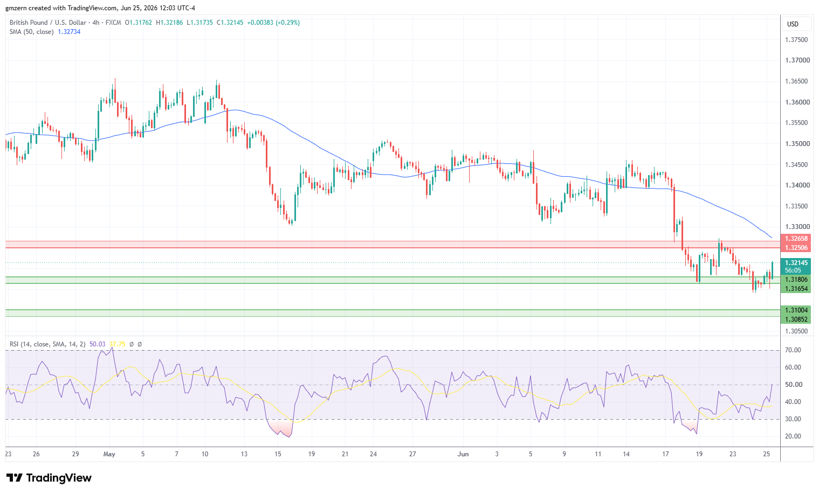Image resolution: width=819 pixels, height=494 pixels.
Task: Click the RSI 60.00 axis label
Action: coord(793,367)
